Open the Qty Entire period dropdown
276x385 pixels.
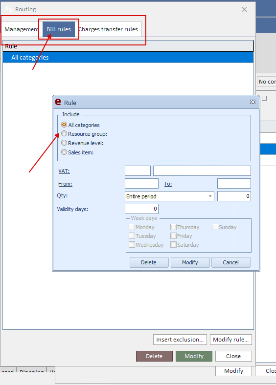click(x=169, y=196)
